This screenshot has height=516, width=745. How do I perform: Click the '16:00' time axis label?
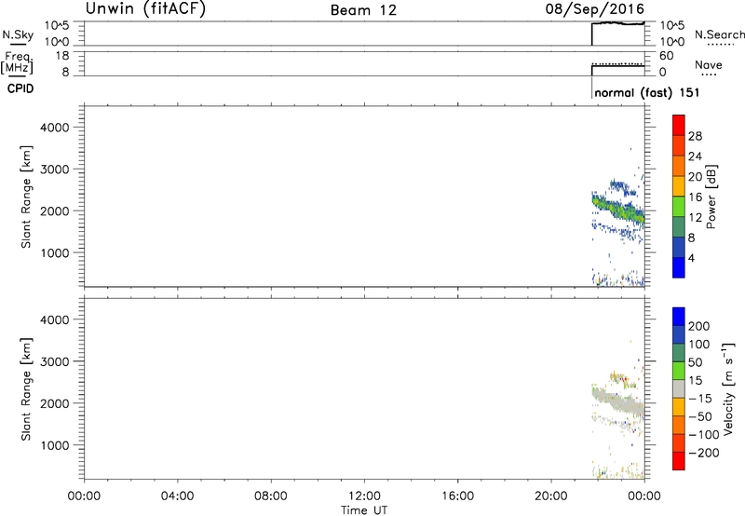click(x=457, y=496)
